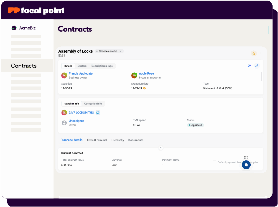Select the Categories info tab
Screen dimensions: 278x207
coord(93,104)
